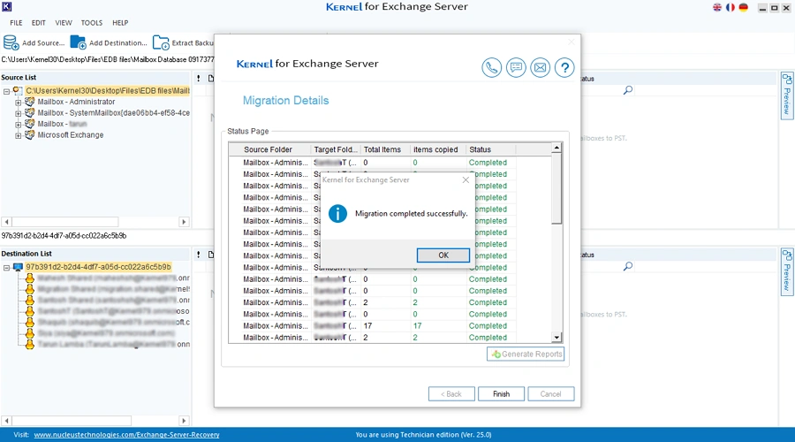Switch language with the UK flag icon
The width and height of the screenshot is (795, 442).
[716, 8]
